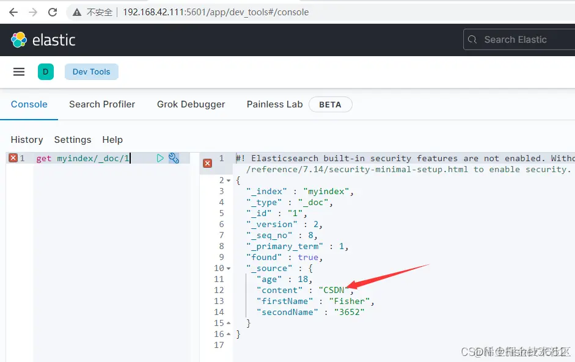Click the "_primary_term" line in response
Image resolution: width=575 pixels, height=362 pixels.
pos(297,246)
